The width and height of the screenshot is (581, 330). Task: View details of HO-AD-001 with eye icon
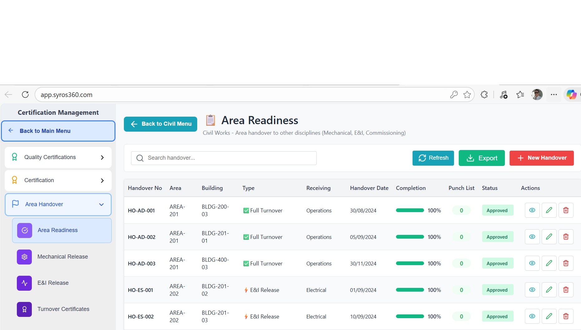(x=532, y=210)
